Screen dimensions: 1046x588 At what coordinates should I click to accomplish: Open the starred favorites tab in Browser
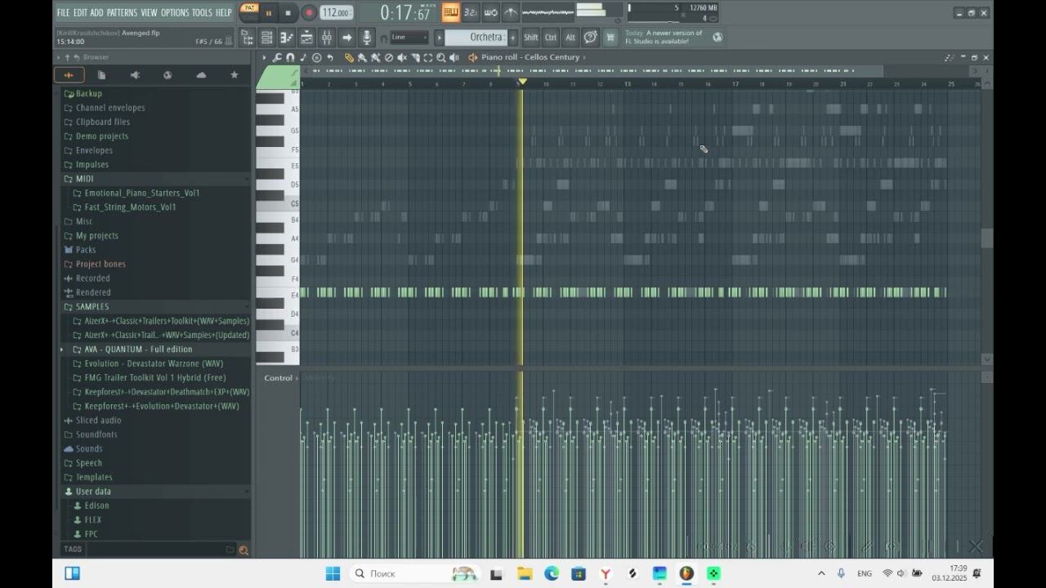point(235,75)
